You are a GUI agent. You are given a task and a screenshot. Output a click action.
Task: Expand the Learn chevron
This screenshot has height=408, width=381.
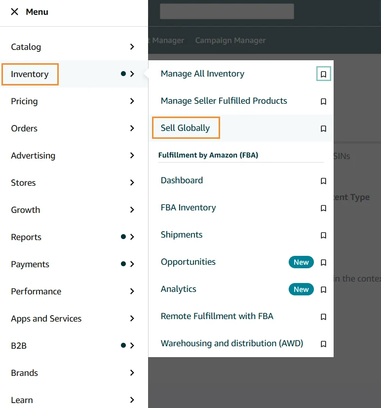pos(132,400)
